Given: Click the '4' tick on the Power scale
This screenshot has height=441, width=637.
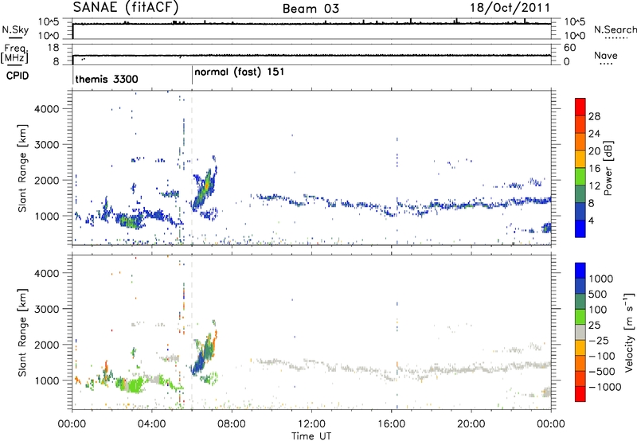Looking at the screenshot, I should (x=591, y=220).
